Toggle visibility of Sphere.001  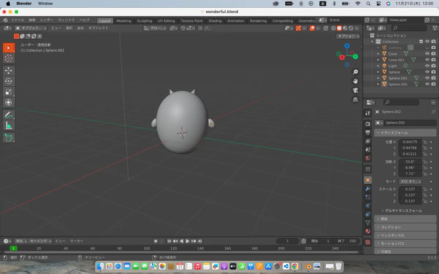point(427,78)
